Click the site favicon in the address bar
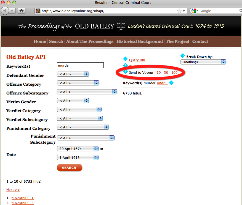 (38, 11)
